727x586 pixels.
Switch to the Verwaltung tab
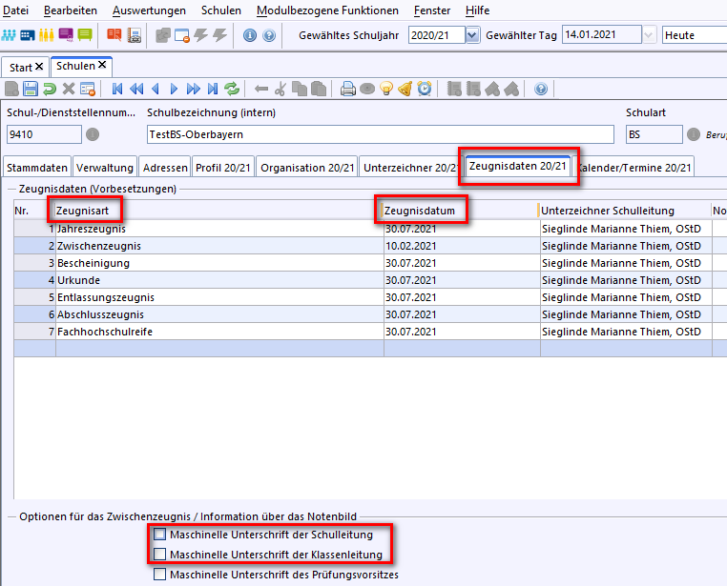click(x=105, y=168)
